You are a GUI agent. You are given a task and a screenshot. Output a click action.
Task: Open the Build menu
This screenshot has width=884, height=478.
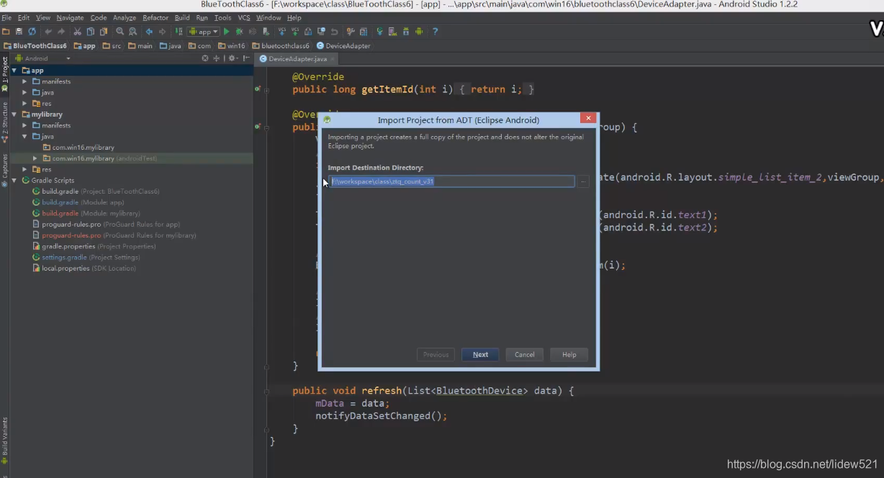click(182, 17)
